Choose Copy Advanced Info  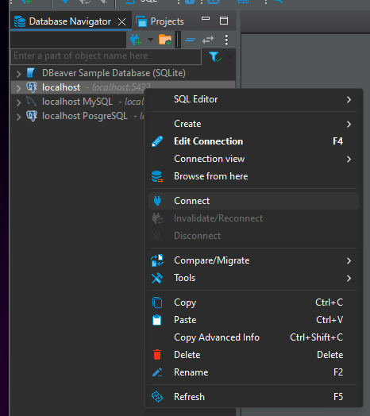click(253, 337)
